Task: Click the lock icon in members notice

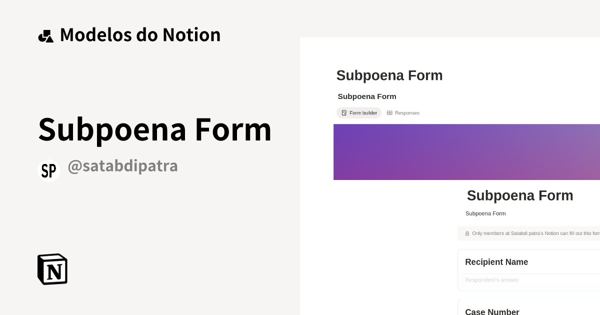Action: (x=467, y=233)
